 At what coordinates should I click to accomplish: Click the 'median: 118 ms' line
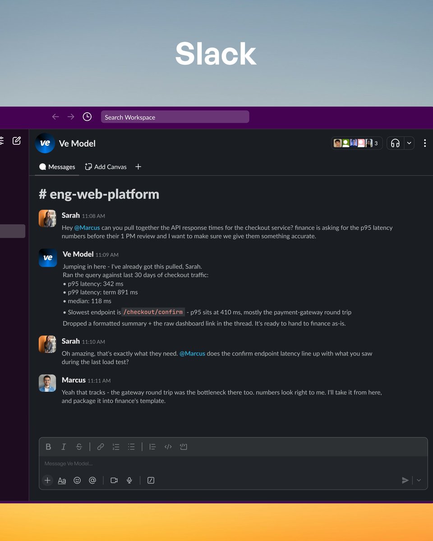87,301
